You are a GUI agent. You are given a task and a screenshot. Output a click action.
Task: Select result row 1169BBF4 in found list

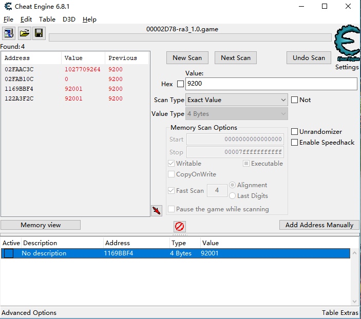[75, 89]
